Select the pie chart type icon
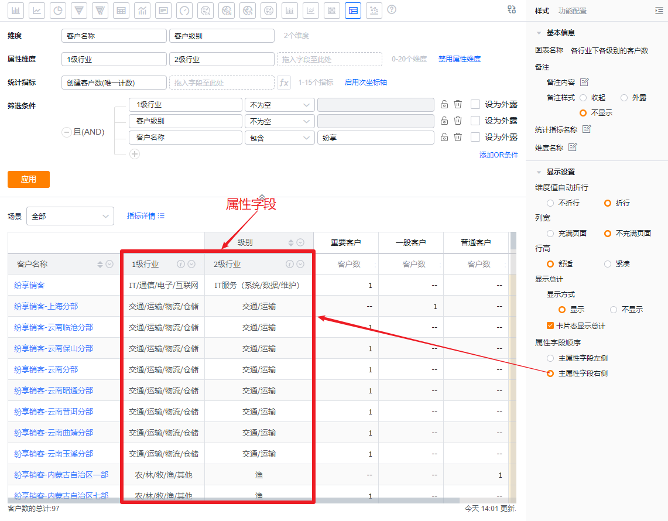Viewport: 668px width, 521px height. [58, 10]
